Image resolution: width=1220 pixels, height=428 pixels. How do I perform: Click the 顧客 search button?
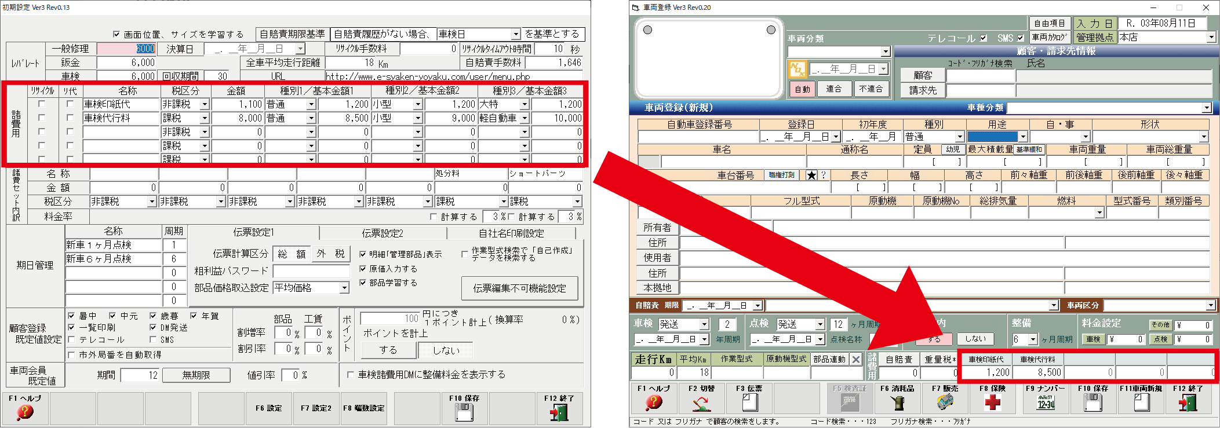922,75
